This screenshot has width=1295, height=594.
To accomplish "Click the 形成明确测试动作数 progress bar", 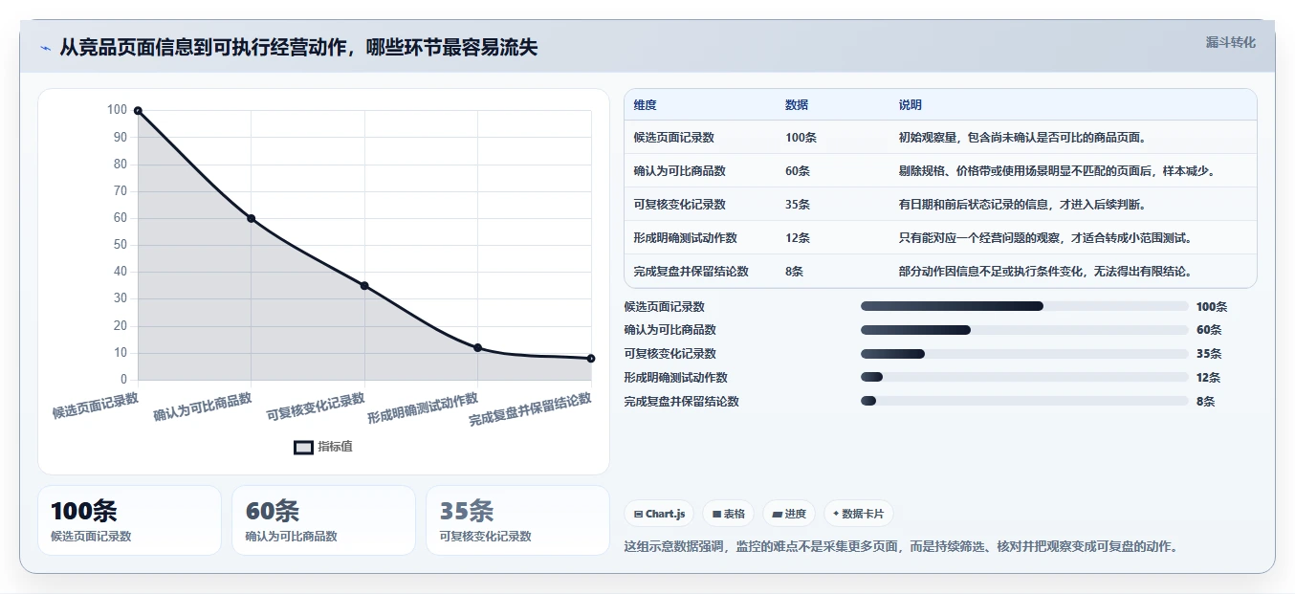I will pyautogui.click(x=1024, y=378).
